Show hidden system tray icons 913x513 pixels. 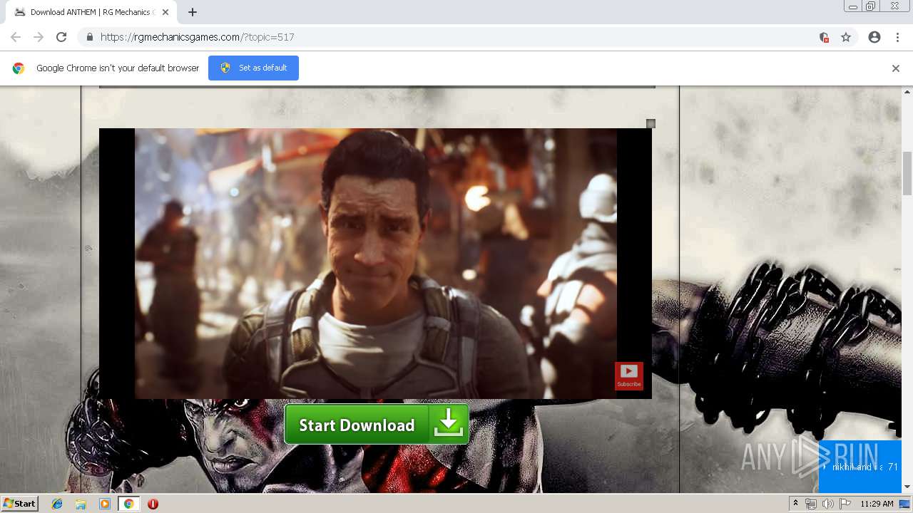click(x=795, y=504)
